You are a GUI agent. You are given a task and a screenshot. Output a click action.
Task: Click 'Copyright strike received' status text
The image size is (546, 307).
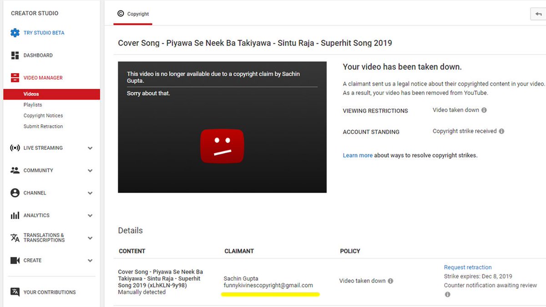pyautogui.click(x=465, y=131)
